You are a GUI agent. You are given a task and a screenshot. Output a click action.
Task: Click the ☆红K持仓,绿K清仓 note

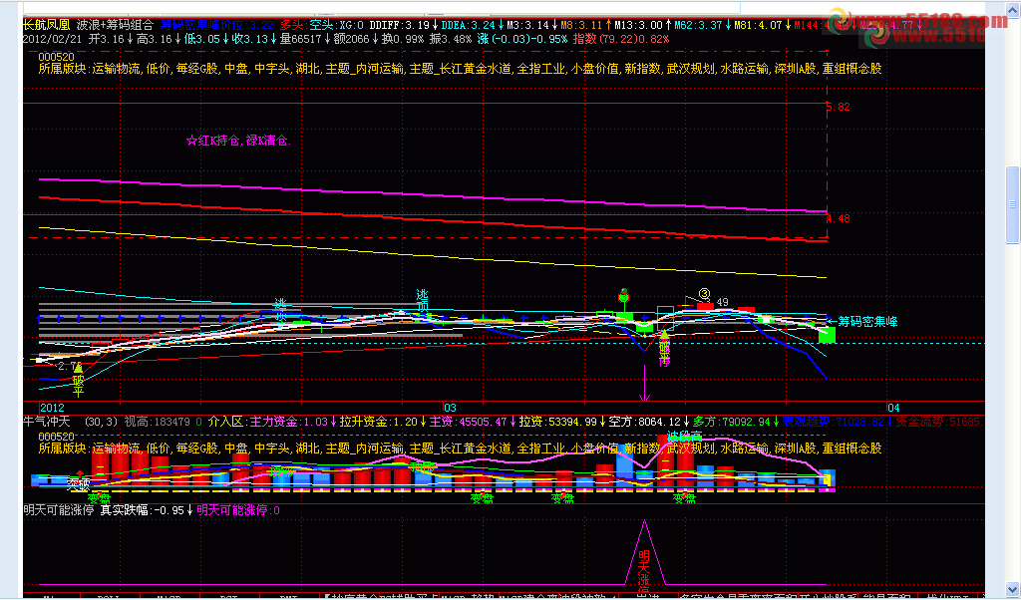238,141
